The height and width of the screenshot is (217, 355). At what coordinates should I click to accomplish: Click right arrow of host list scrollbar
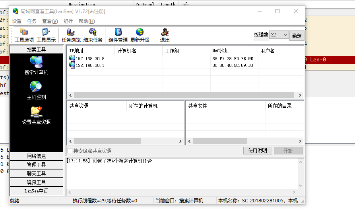tap(300, 95)
